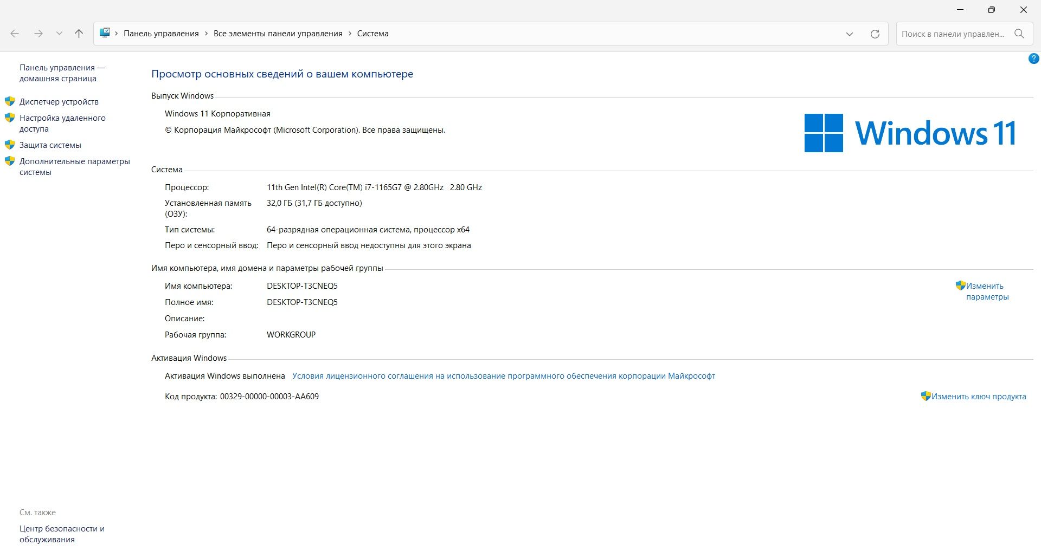Close the System window
1041x558 pixels.
click(1024, 10)
